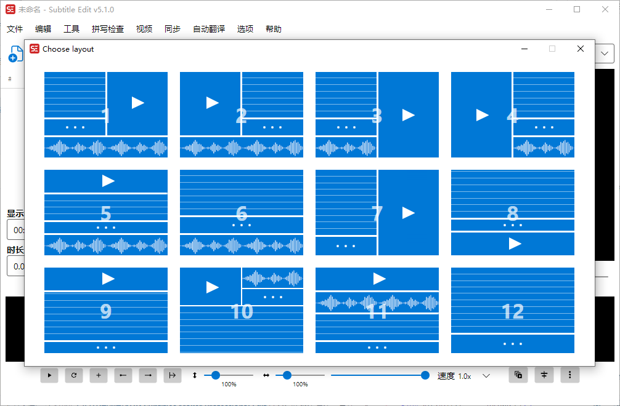
Task: Minimize the Choose layout dialog
Action: click(524, 49)
